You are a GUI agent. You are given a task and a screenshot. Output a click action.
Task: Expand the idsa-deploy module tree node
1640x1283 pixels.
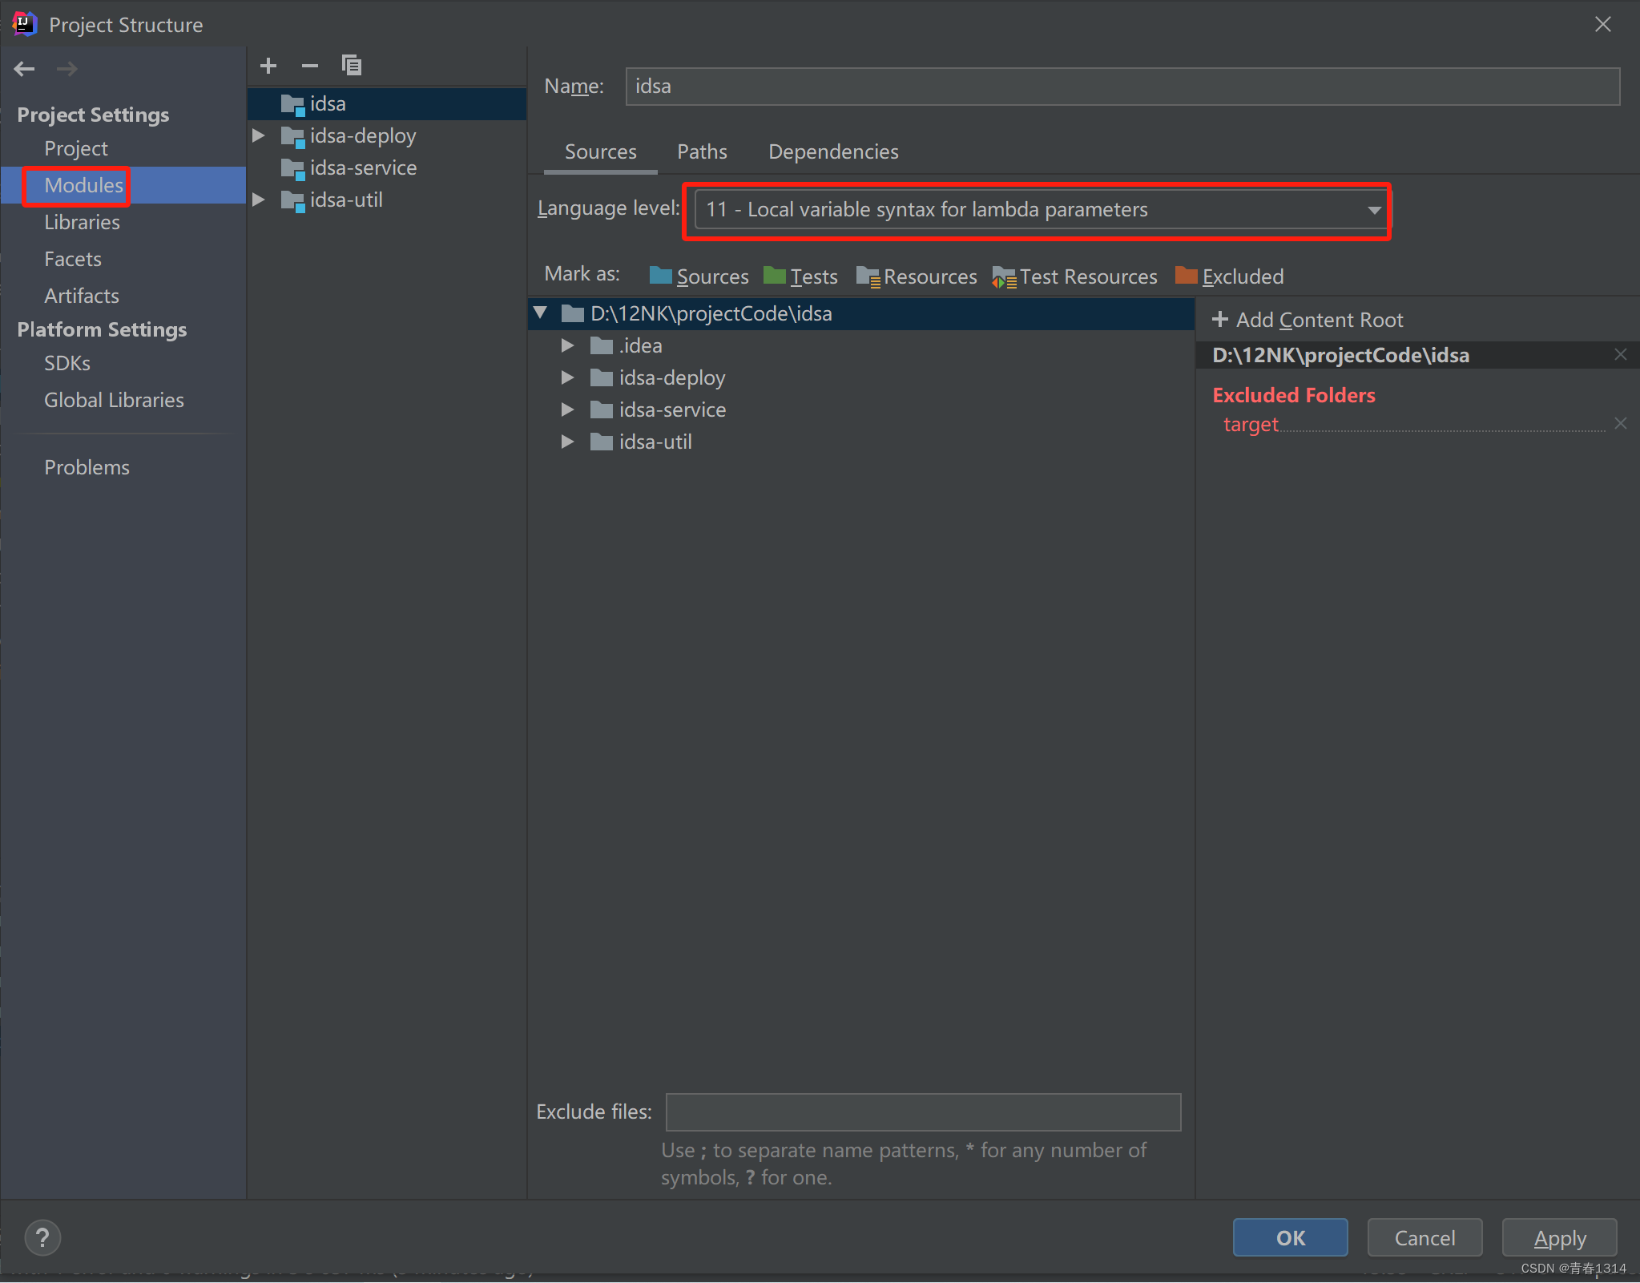(259, 135)
